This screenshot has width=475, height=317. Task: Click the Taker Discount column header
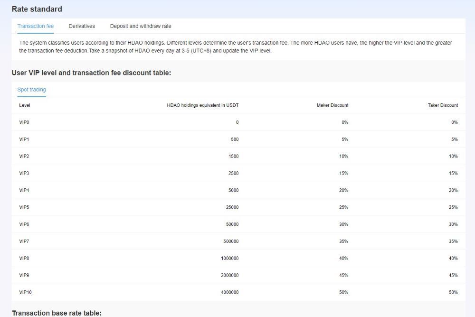coord(443,105)
